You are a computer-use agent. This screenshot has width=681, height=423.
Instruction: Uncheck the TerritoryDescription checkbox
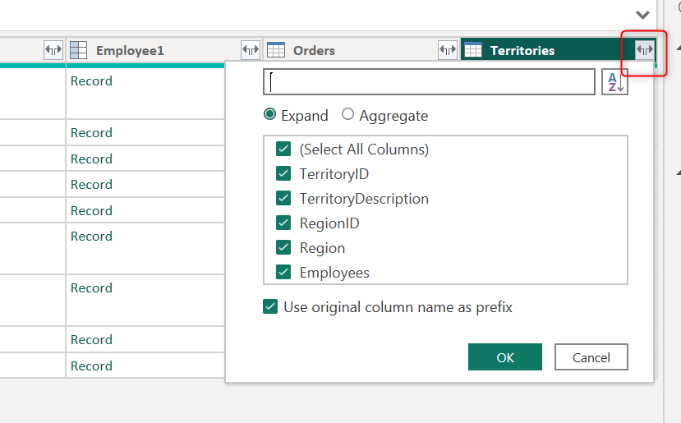pyautogui.click(x=283, y=199)
